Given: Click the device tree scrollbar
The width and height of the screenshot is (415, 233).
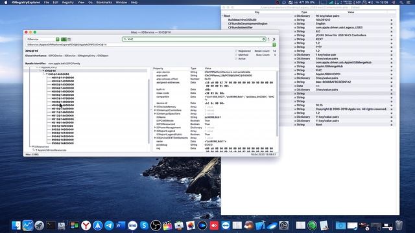Looking at the screenshot, I should [x=148, y=111].
